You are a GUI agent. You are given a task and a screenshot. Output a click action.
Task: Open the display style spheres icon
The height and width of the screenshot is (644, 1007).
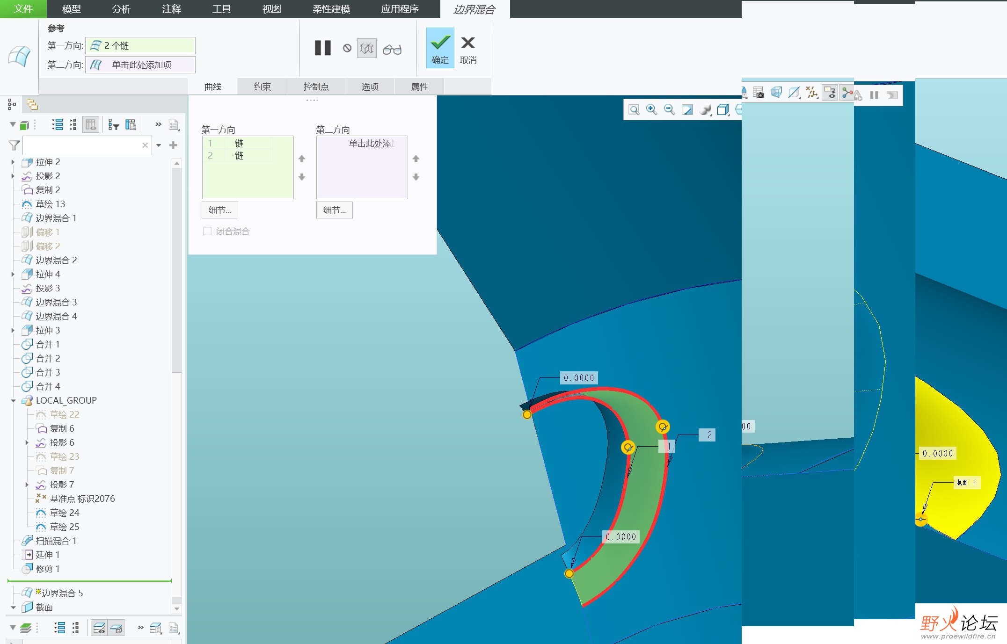705,109
